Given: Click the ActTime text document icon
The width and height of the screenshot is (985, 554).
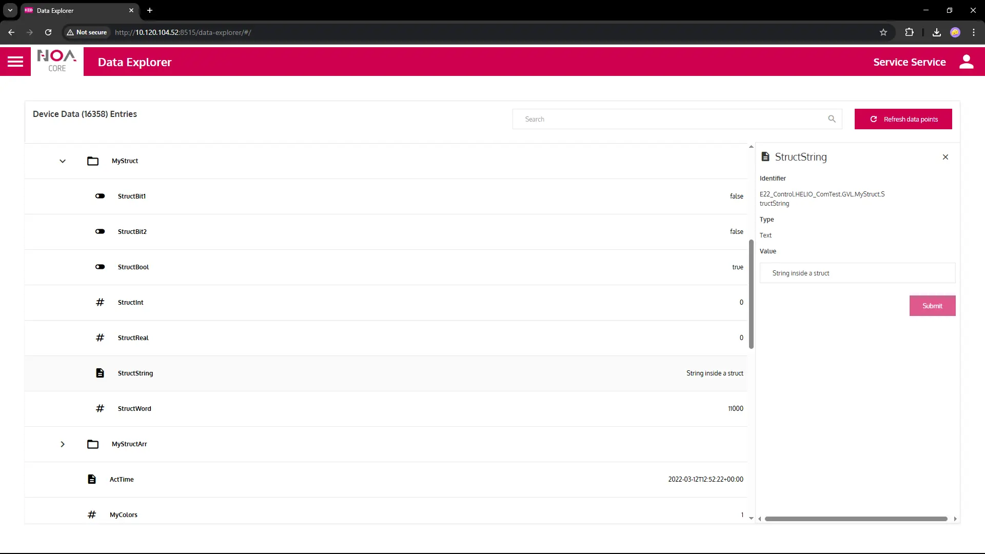Looking at the screenshot, I should 92,479.
